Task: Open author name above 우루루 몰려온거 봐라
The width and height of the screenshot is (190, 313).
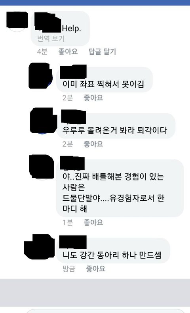Action: pyautogui.click(x=74, y=117)
